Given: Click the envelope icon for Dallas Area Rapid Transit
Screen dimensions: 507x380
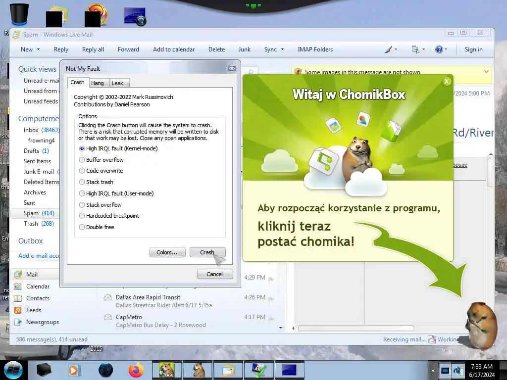Looking at the screenshot, I should click(x=107, y=297).
